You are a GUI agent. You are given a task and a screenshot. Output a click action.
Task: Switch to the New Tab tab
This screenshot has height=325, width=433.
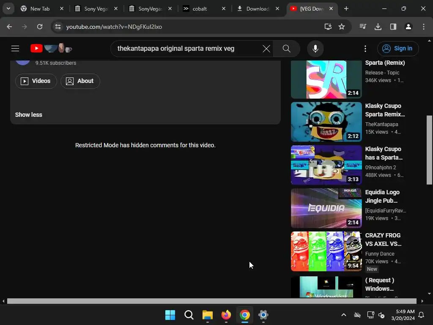click(40, 9)
